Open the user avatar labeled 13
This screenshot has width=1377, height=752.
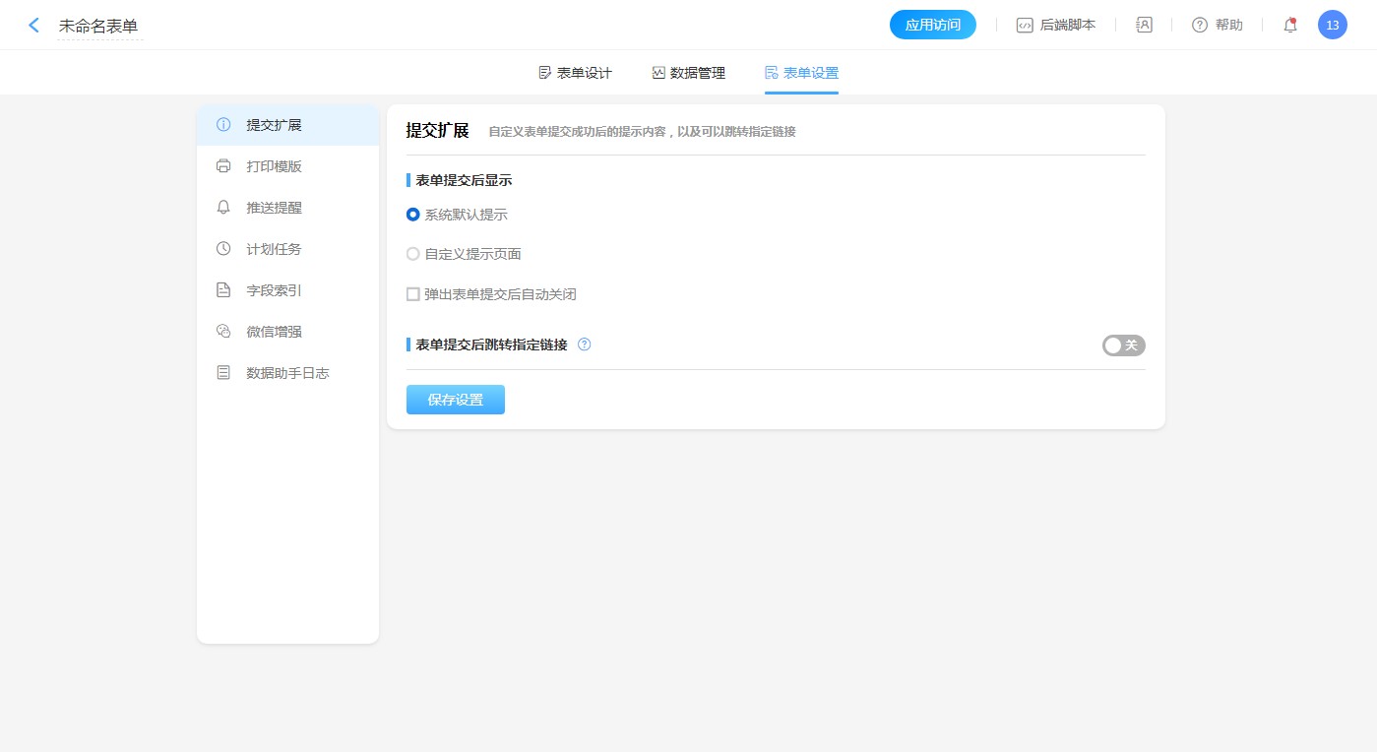(1332, 26)
